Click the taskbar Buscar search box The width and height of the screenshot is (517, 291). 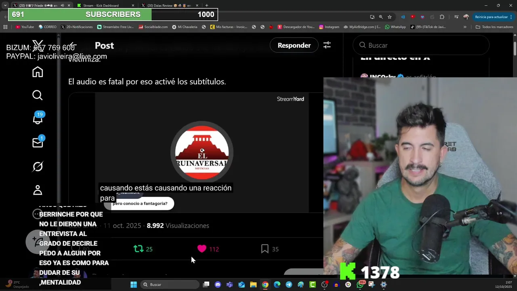click(x=170, y=285)
